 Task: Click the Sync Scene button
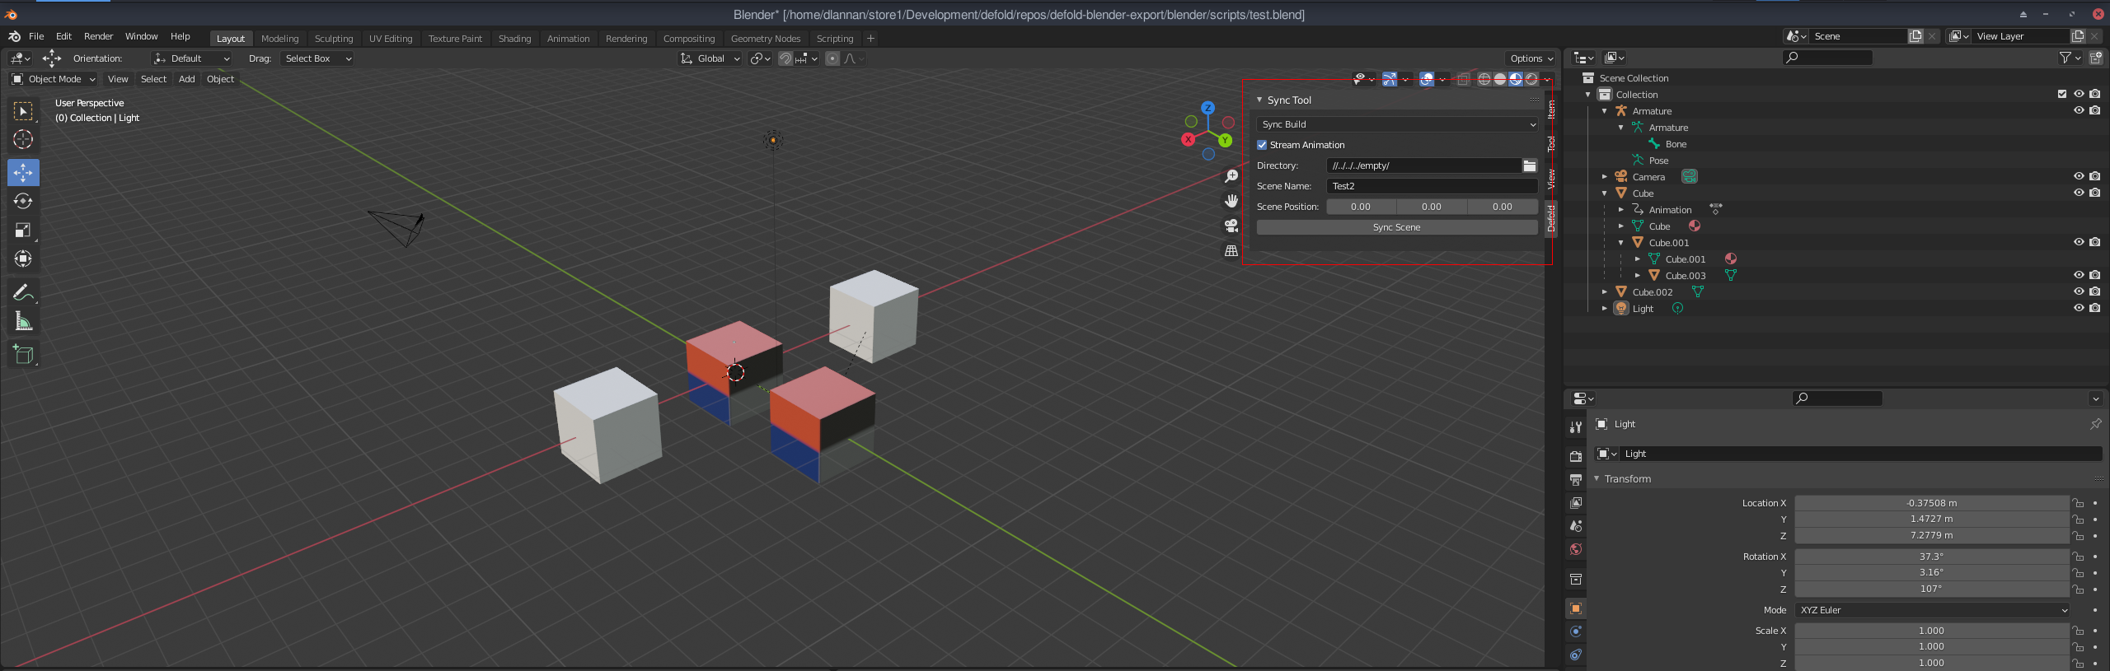[1397, 227]
